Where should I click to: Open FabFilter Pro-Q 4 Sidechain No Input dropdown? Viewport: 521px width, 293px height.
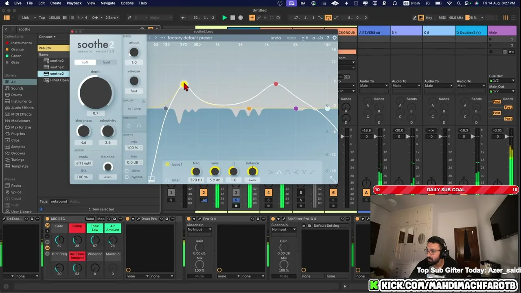click(284, 230)
